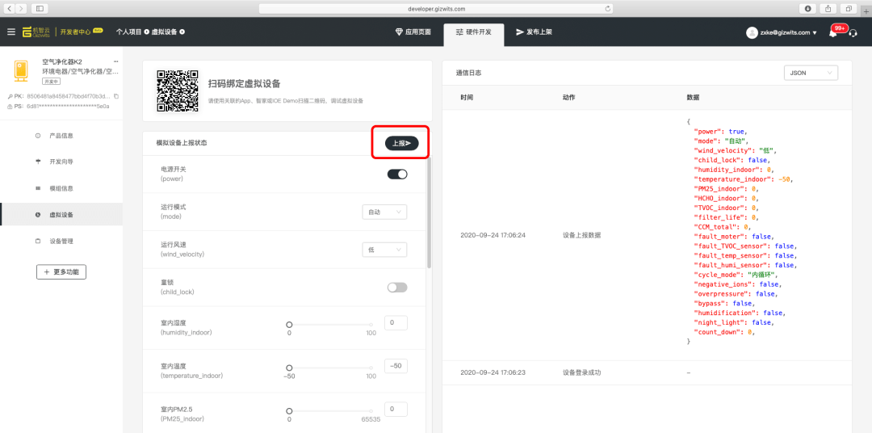
Task: Click the device panel scrollbar
Action: click(429, 214)
